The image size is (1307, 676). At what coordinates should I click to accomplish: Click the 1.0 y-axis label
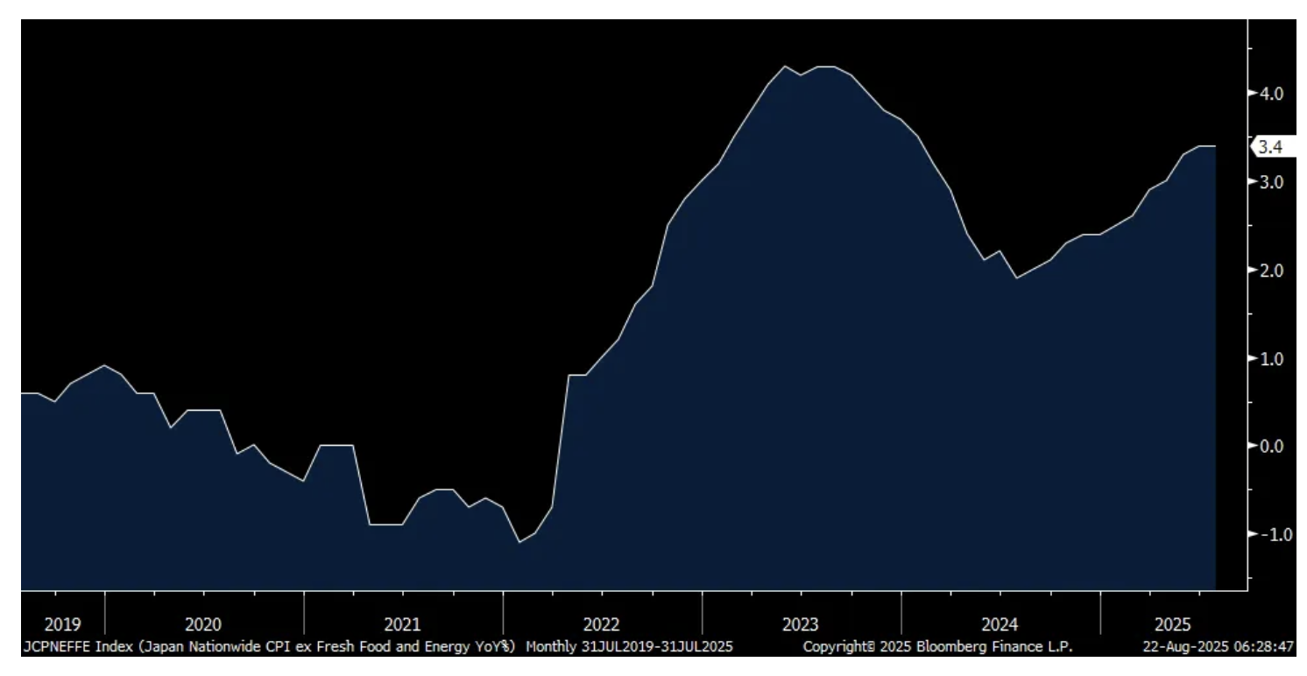1271,359
